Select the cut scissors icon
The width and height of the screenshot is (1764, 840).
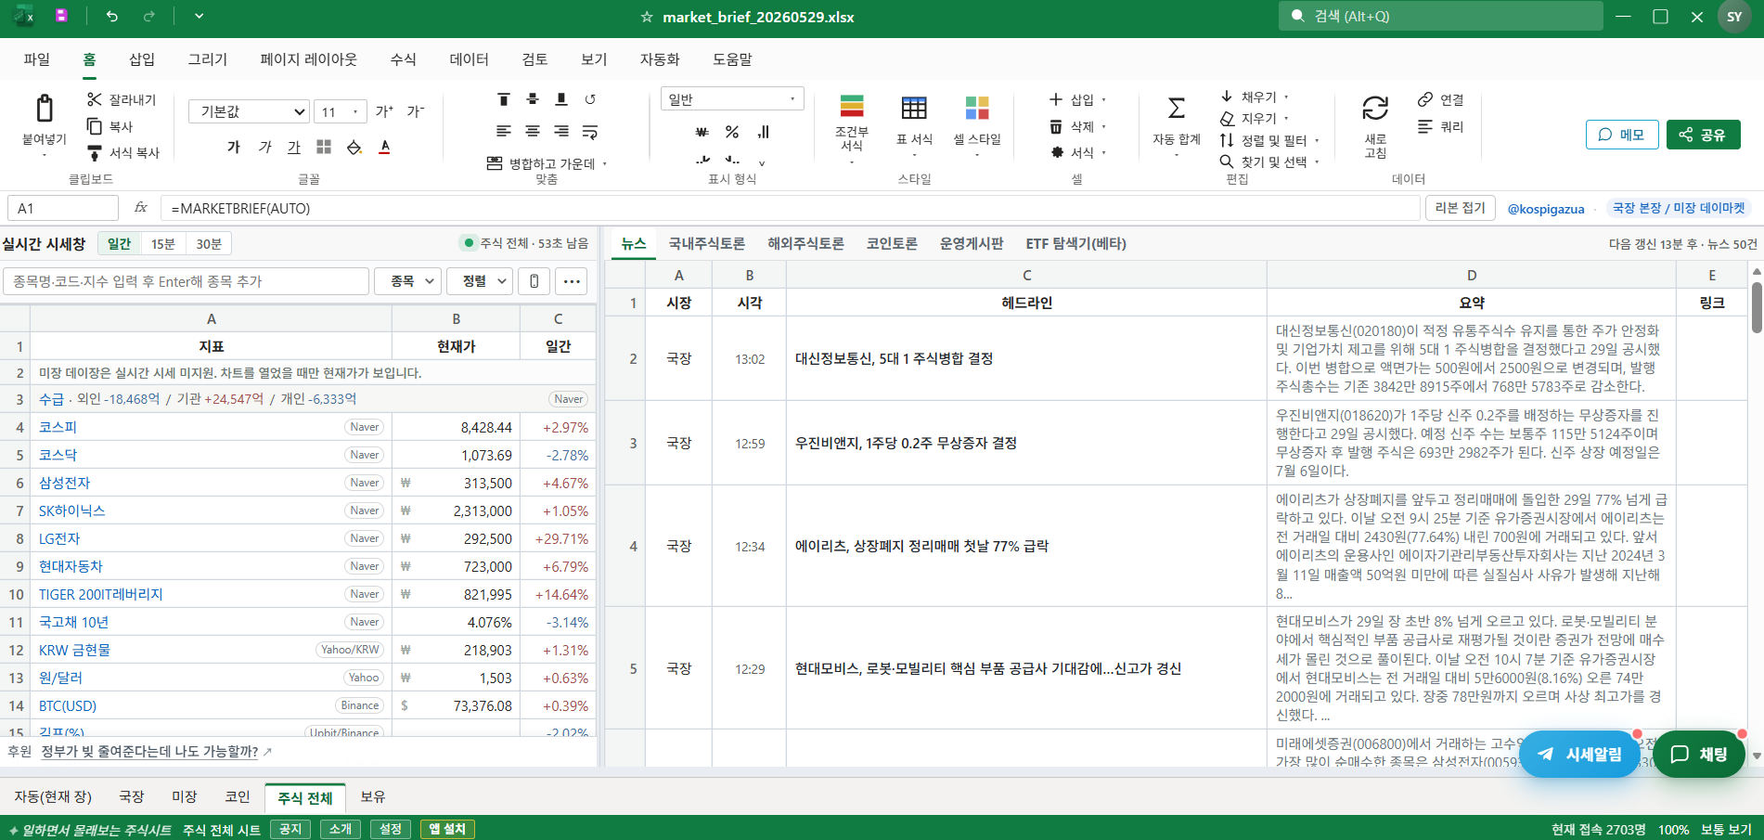pyautogui.click(x=94, y=99)
